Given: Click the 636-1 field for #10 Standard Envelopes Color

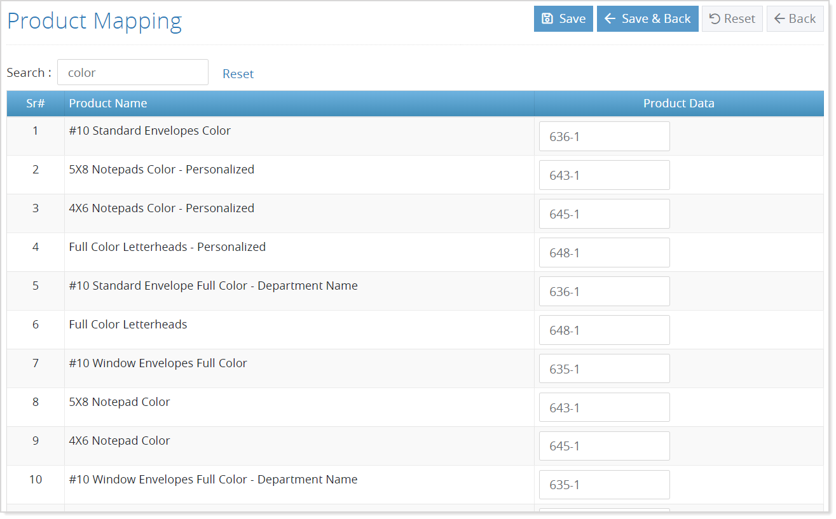Looking at the screenshot, I should [604, 136].
